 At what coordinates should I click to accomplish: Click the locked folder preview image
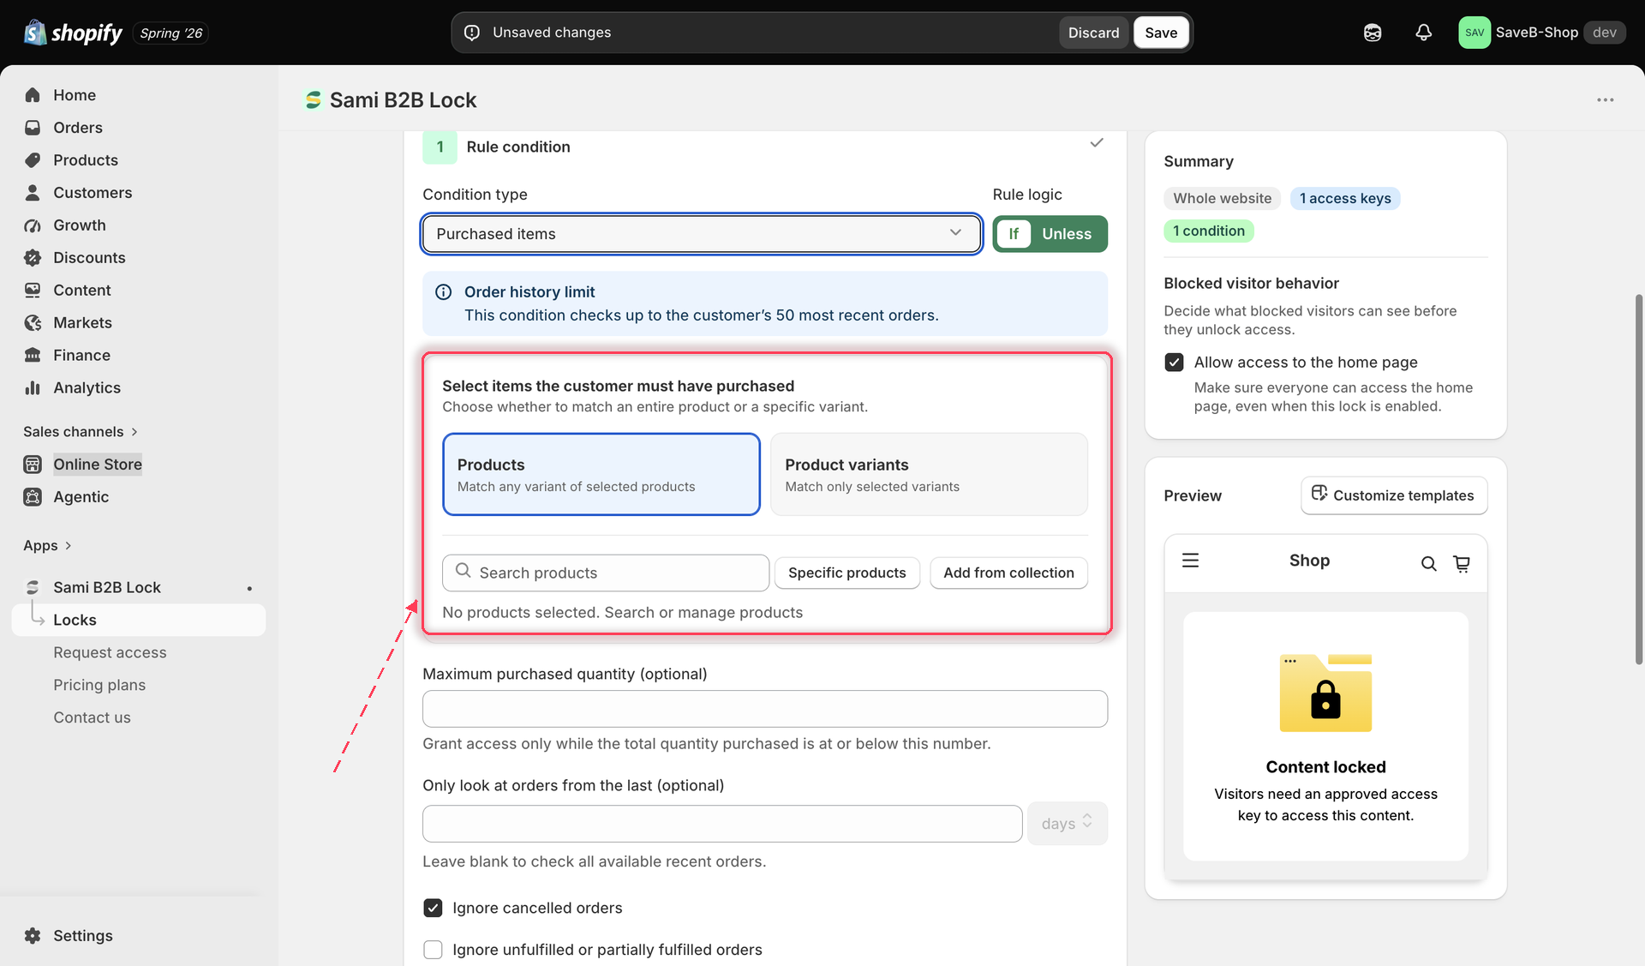(1325, 693)
